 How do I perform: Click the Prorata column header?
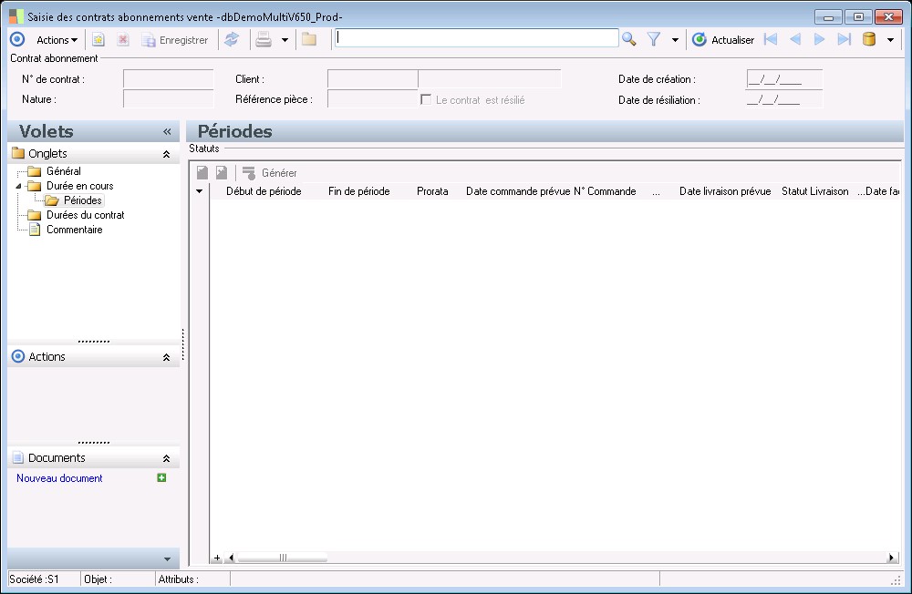pos(432,191)
